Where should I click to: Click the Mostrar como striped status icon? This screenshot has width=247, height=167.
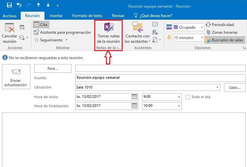click(169, 27)
